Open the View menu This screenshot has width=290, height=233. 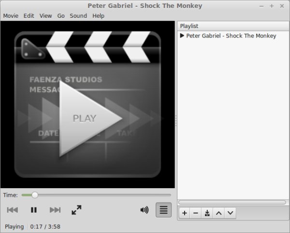tap(45, 16)
